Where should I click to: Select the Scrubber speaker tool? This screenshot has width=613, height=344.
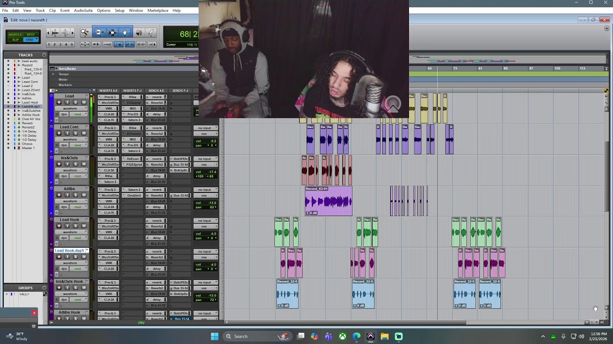(x=139, y=32)
